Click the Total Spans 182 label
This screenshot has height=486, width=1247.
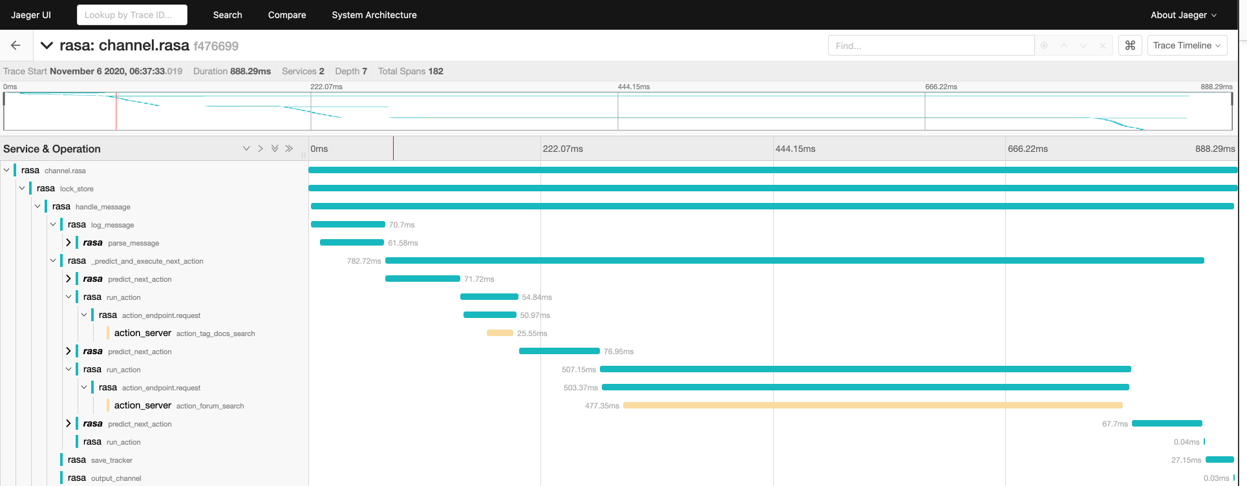410,71
